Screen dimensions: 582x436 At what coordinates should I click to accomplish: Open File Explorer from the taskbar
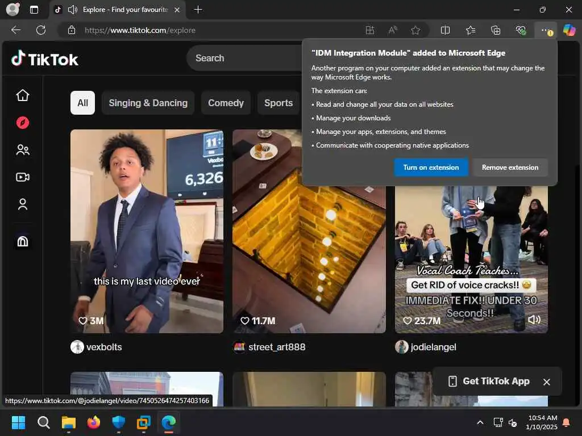tap(68, 422)
